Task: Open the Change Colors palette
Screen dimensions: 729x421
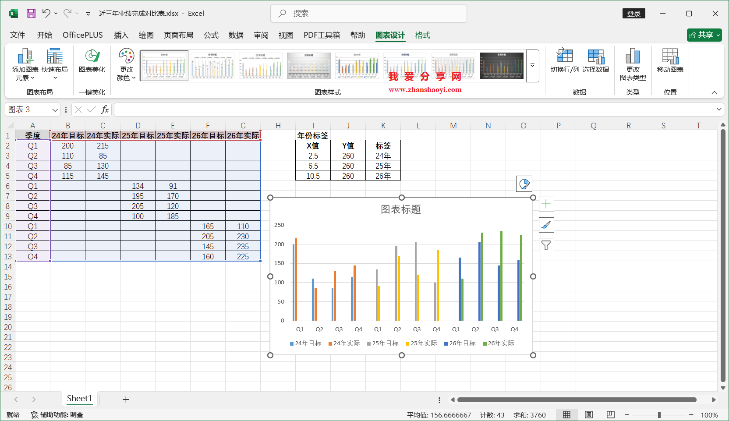Action: [x=126, y=65]
